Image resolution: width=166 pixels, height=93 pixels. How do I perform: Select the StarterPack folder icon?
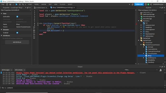pyautogui.click(x=141, y=38)
